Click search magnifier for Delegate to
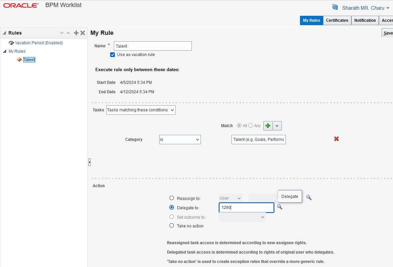This screenshot has width=393, height=267. [x=279, y=207]
